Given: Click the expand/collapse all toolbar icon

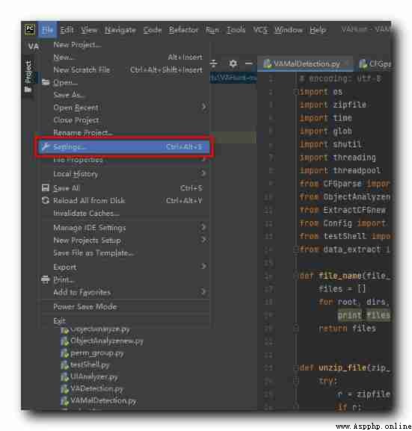Looking at the screenshot, I should 214,63.
